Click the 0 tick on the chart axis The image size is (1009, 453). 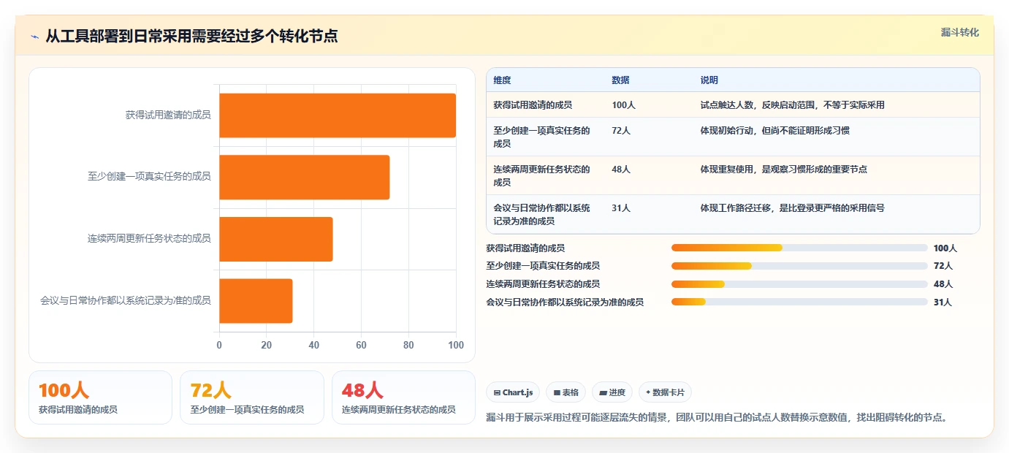[x=219, y=345]
